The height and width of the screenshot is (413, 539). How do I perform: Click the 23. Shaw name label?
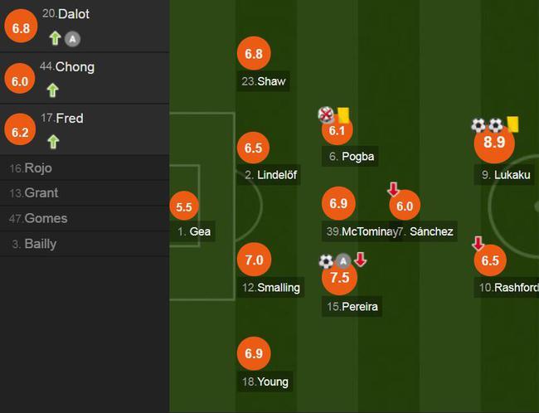pyautogui.click(x=264, y=81)
